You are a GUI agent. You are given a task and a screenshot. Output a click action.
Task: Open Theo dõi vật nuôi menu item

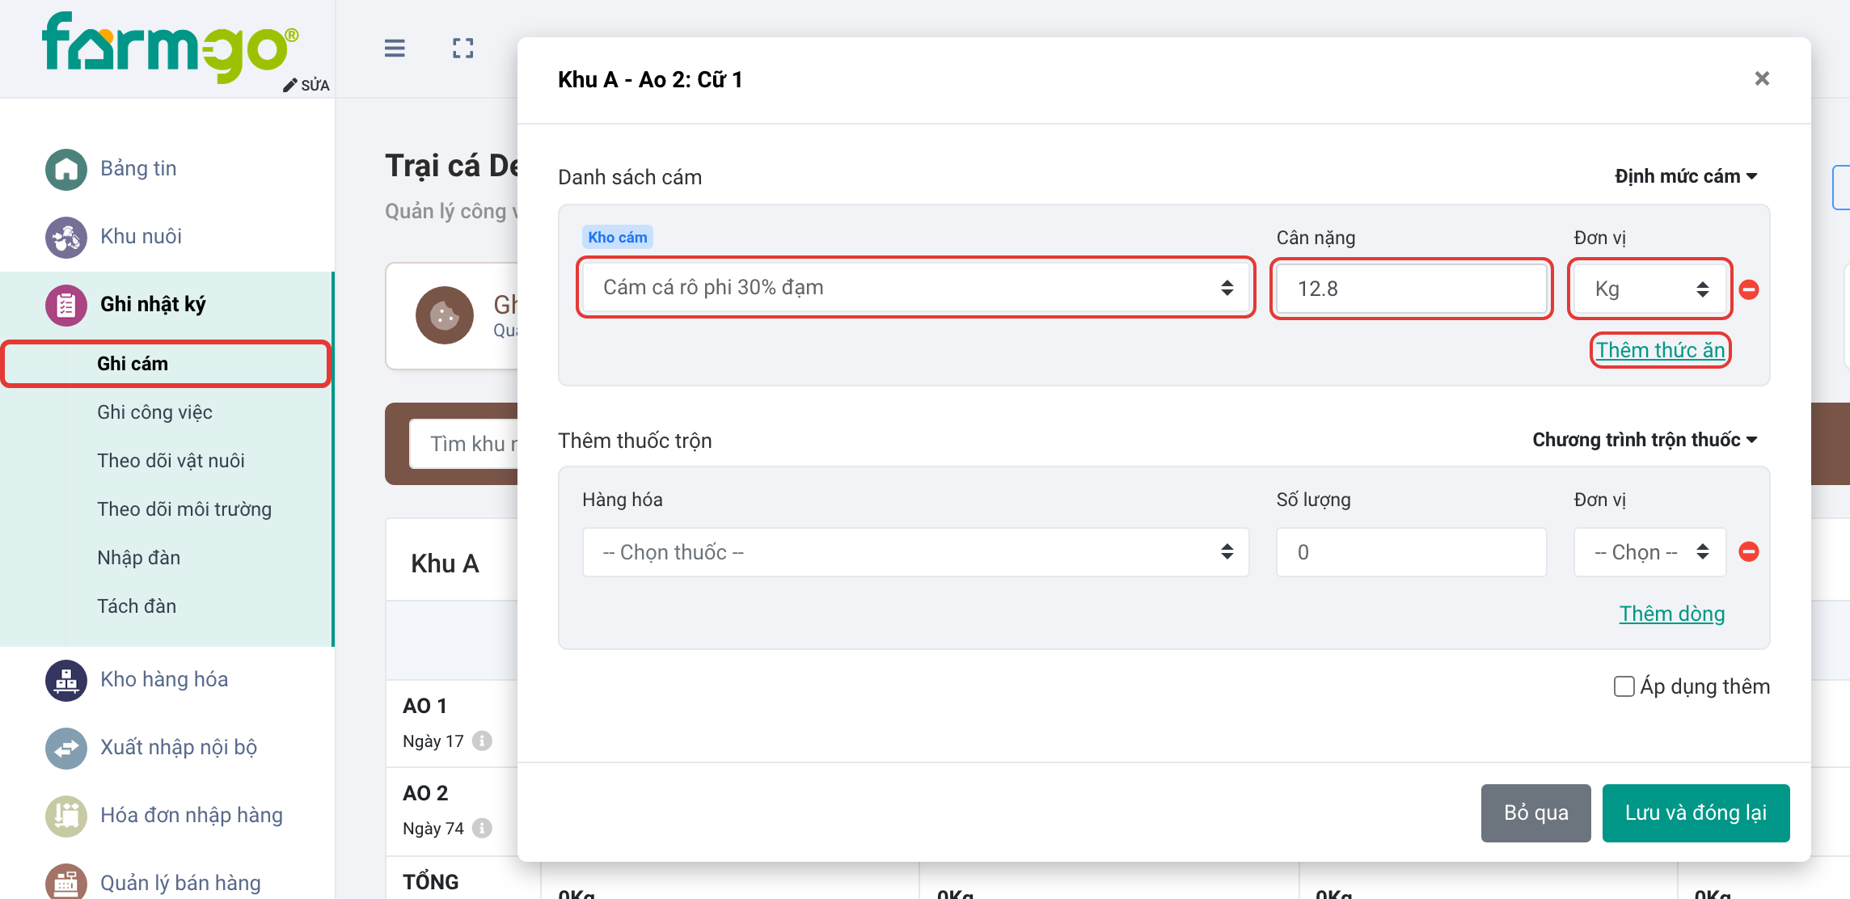pos(171,461)
